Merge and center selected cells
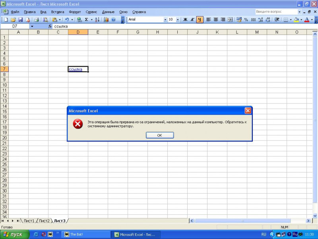The height and width of the screenshot is (239, 318). [230, 20]
